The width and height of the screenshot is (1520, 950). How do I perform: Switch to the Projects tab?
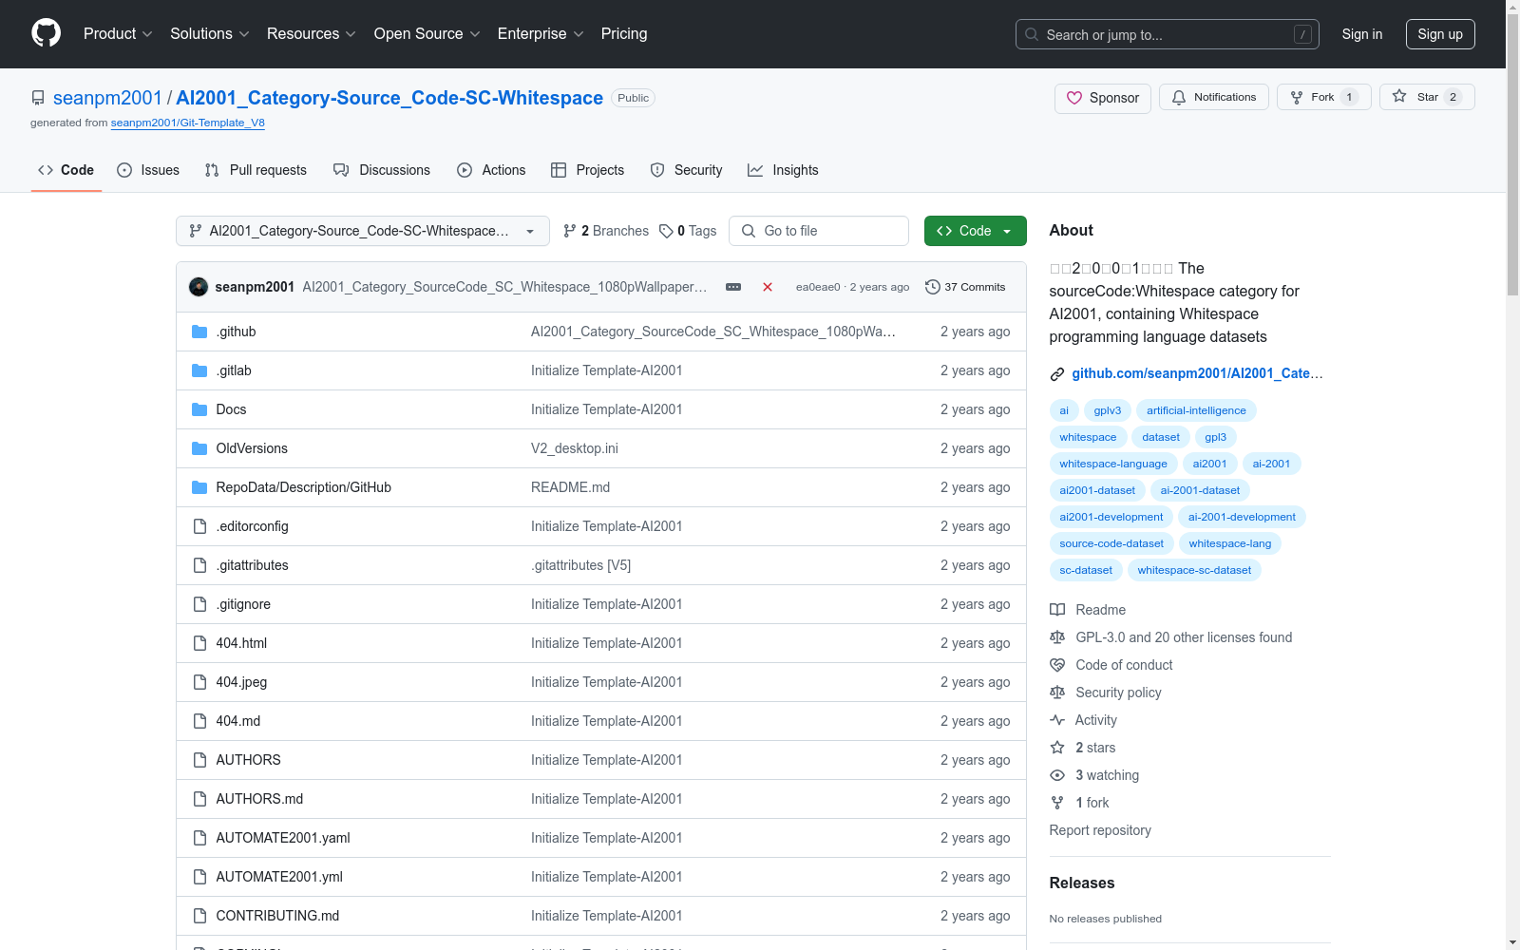588,170
